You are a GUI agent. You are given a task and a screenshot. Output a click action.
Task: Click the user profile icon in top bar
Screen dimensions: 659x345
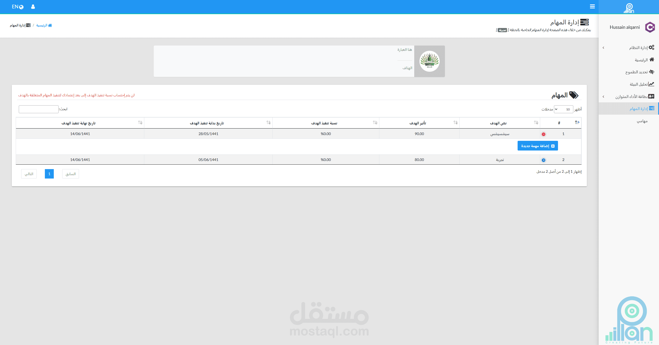point(33,7)
